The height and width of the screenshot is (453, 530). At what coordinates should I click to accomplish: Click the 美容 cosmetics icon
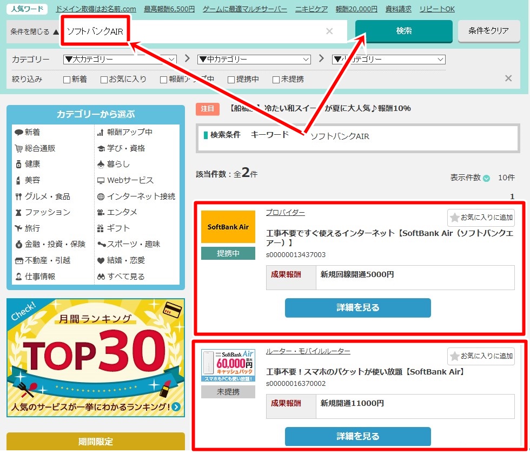coord(18,180)
